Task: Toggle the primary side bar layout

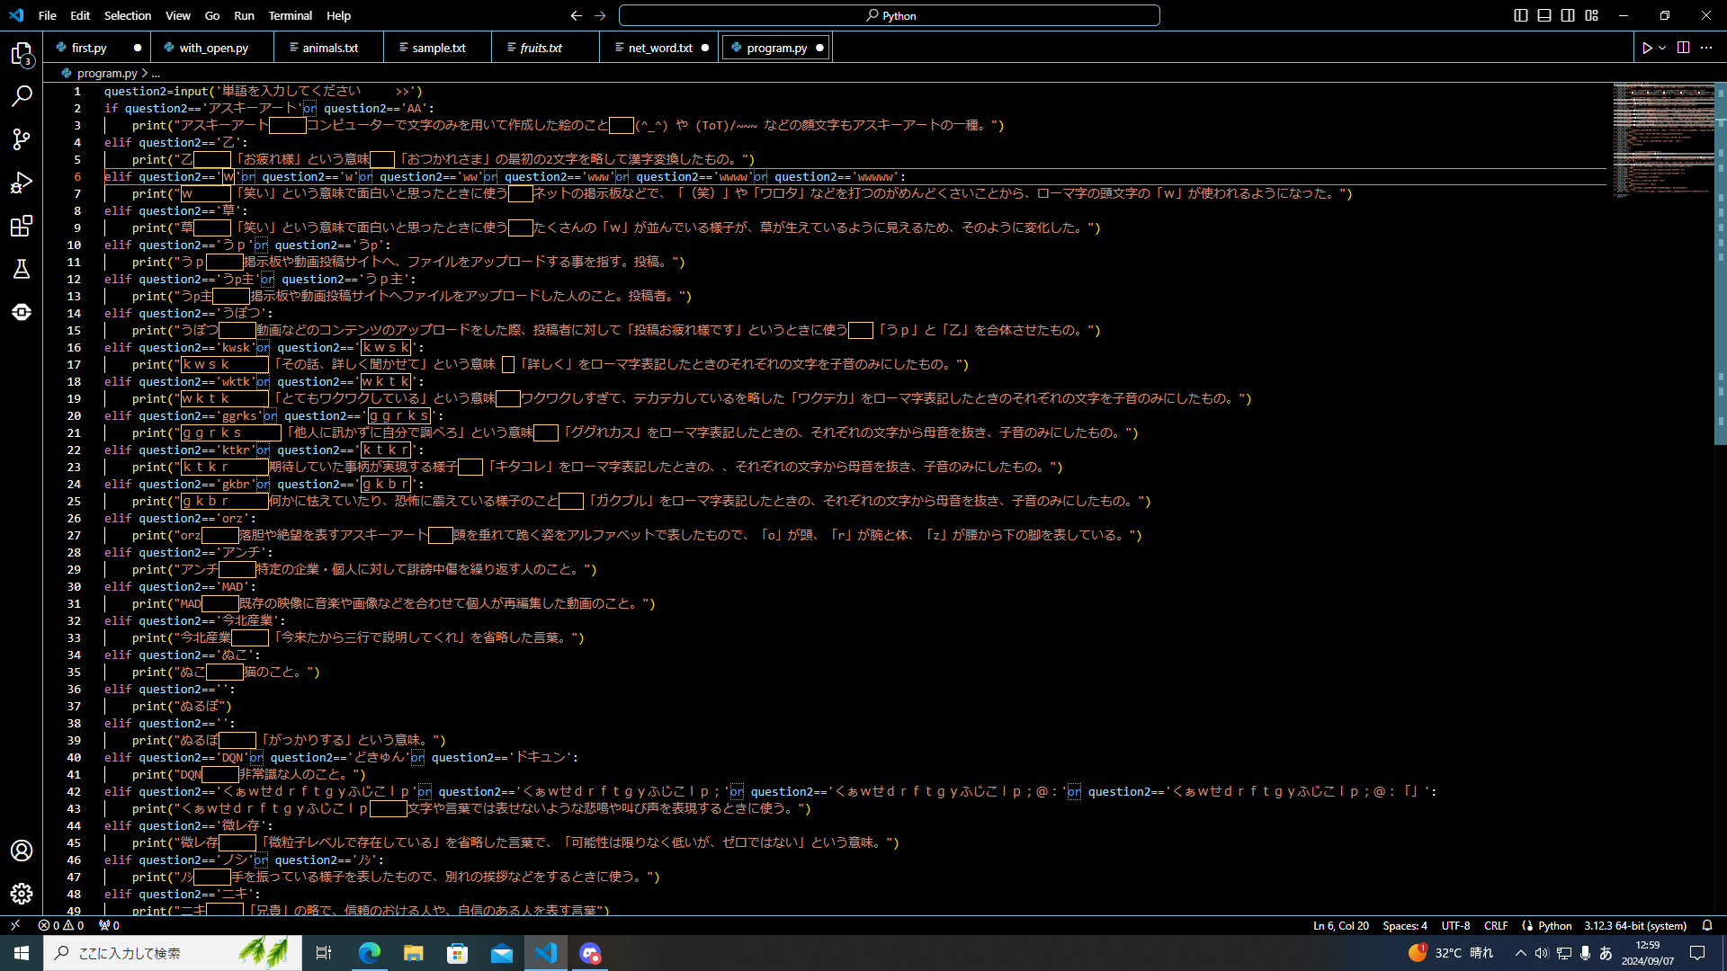Action: tap(1521, 15)
